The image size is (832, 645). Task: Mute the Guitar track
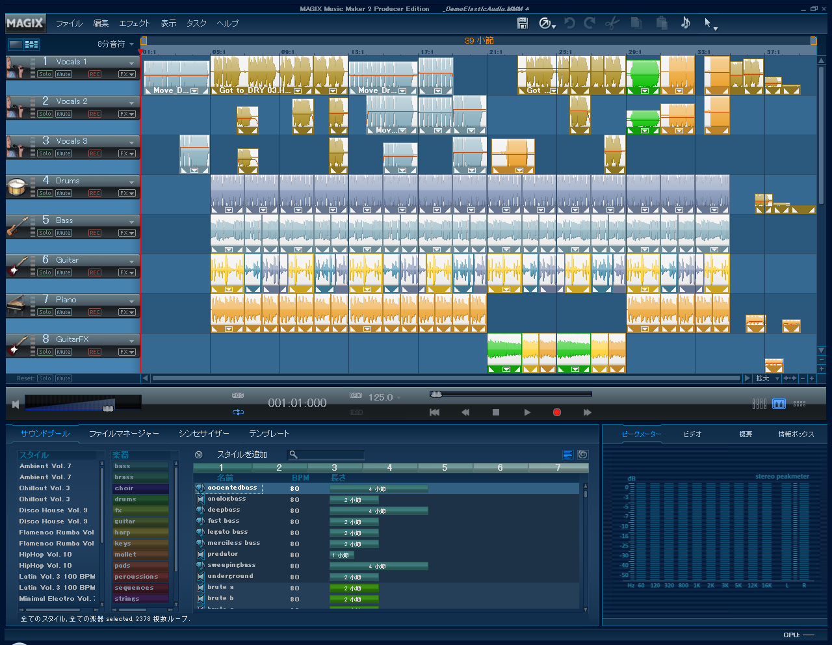pos(64,272)
